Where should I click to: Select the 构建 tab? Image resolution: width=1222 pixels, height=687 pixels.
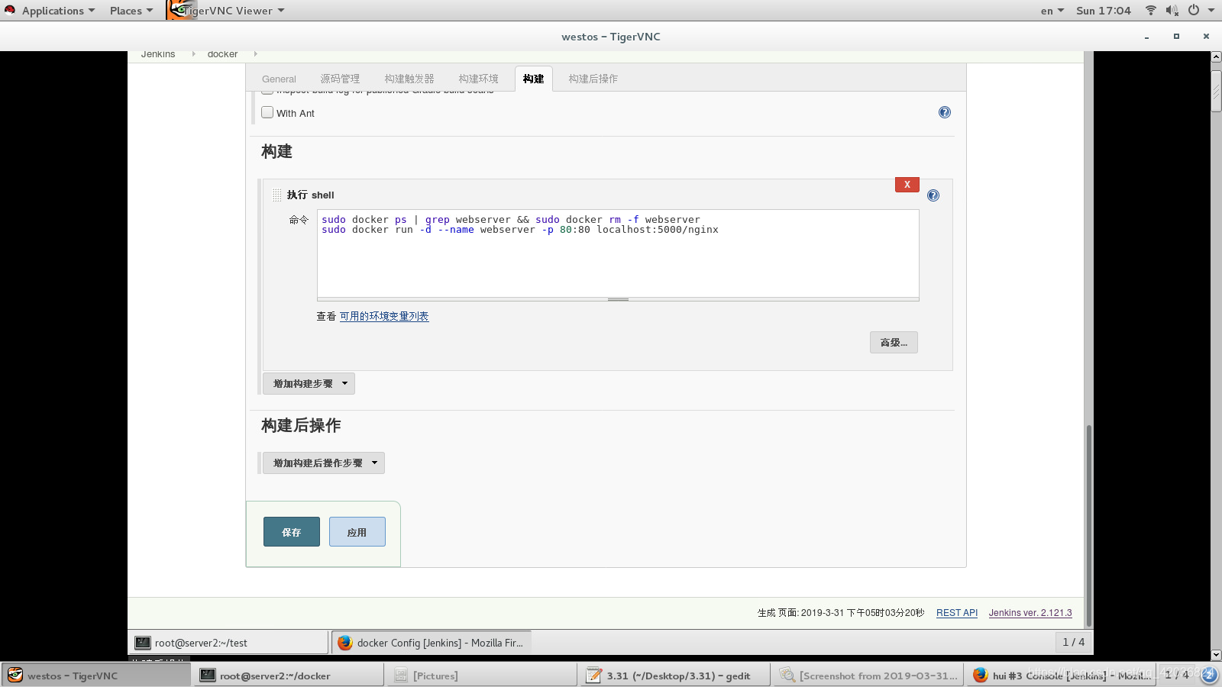[534, 79]
